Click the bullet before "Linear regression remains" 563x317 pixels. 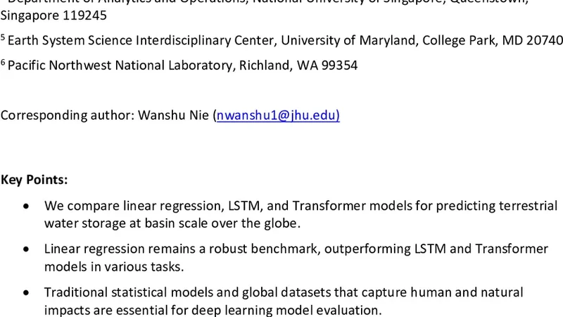(x=27, y=249)
